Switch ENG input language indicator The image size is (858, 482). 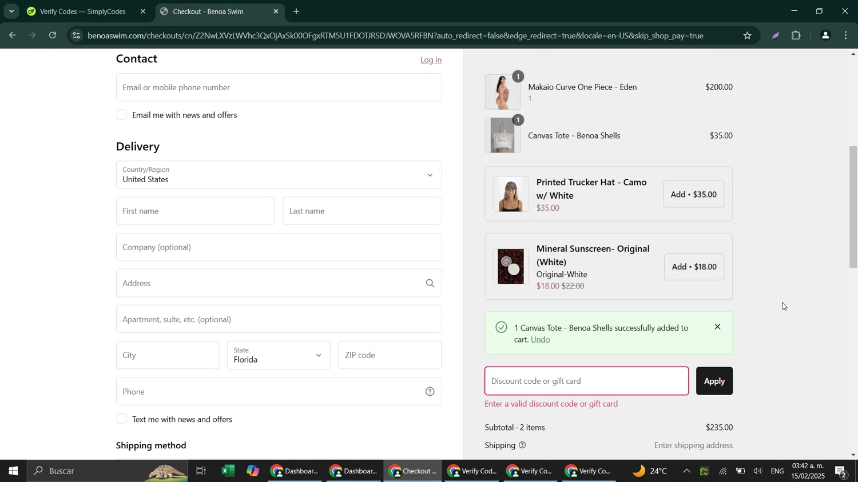[x=777, y=471]
